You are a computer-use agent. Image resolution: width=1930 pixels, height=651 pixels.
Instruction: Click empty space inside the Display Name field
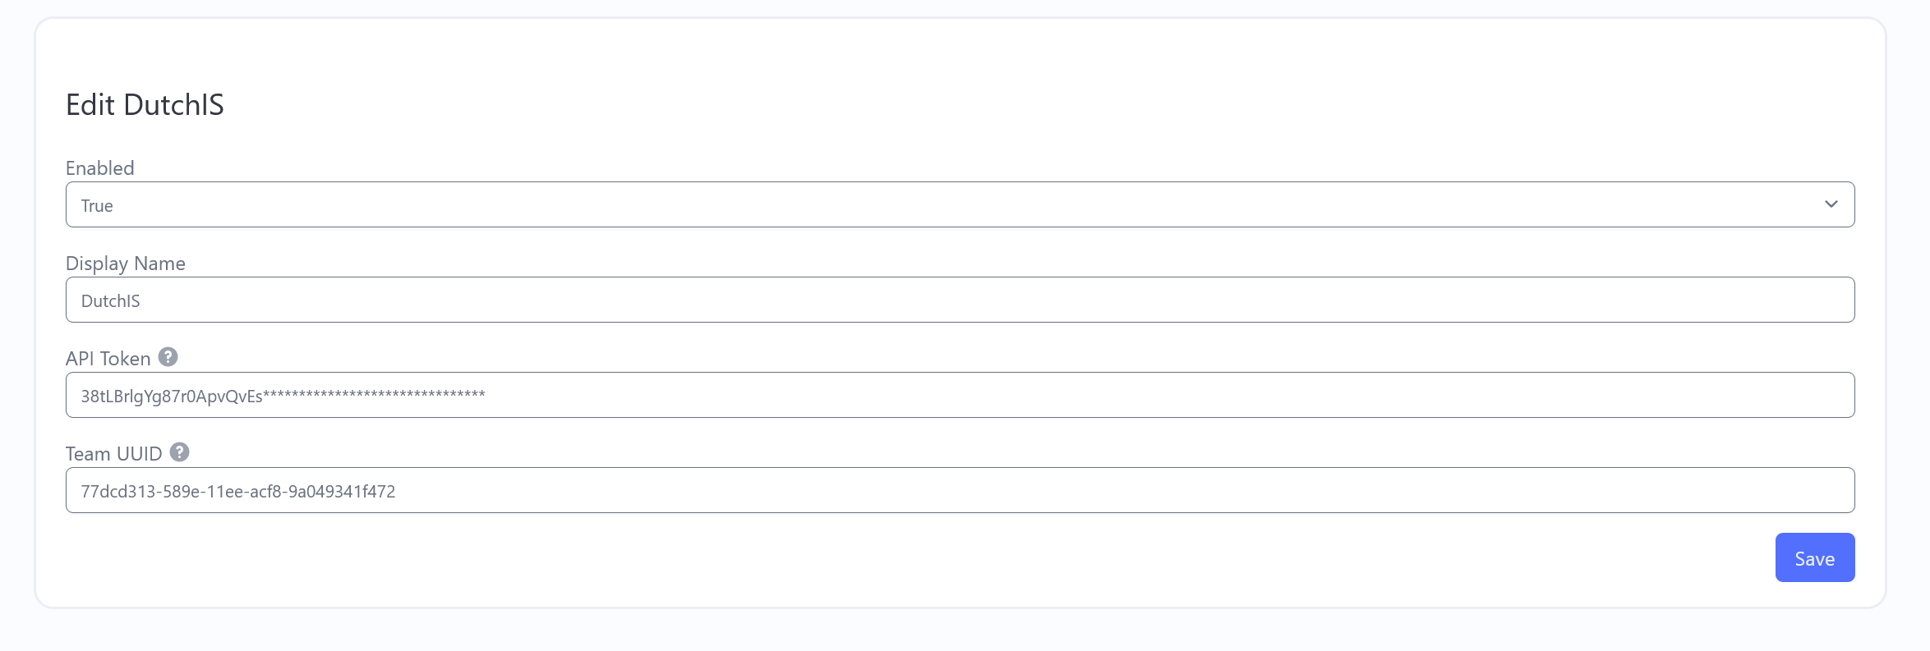pos(986,300)
